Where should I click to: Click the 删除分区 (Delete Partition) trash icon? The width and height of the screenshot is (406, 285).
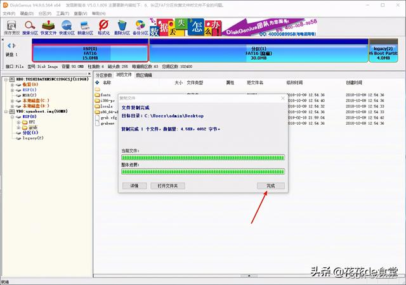click(122, 27)
